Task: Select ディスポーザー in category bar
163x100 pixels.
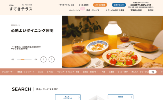Action: point(8,72)
